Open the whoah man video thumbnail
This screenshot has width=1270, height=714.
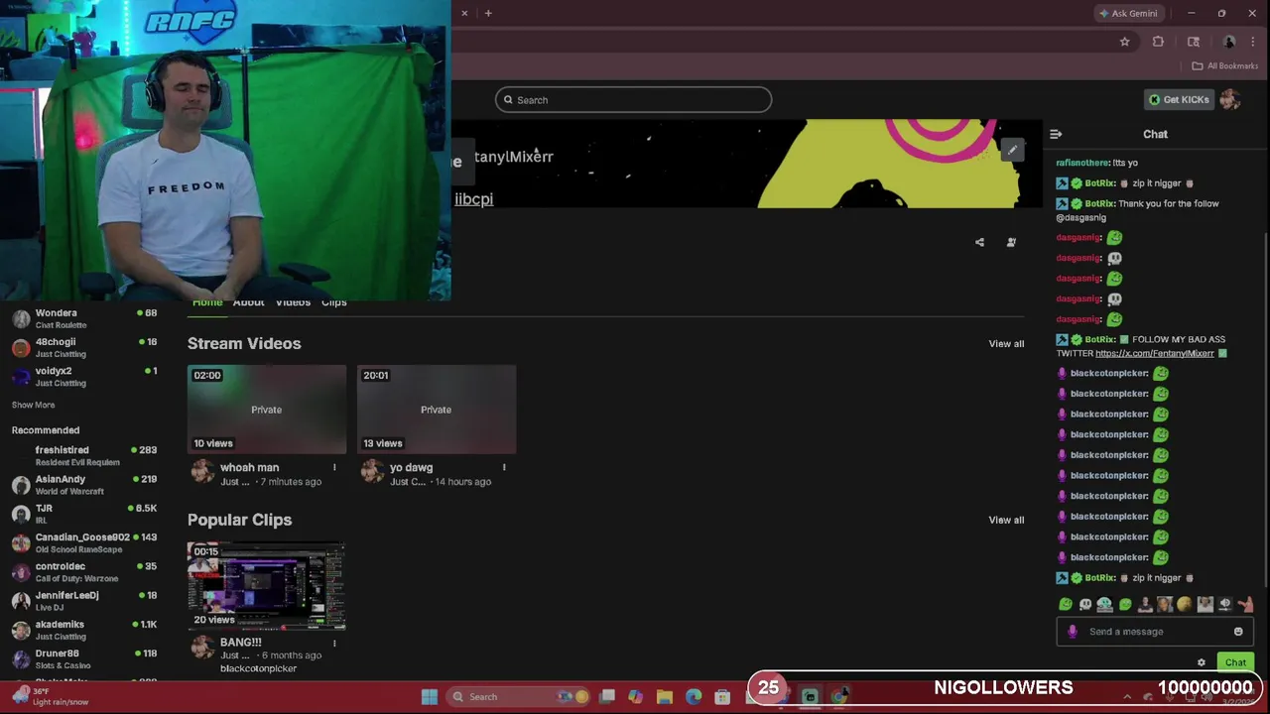click(x=267, y=410)
